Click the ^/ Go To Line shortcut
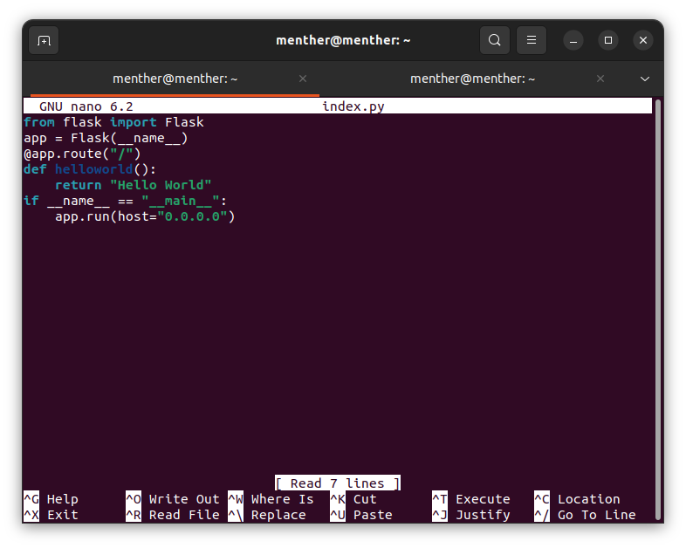Screen dimensions: 686x548 click(x=586, y=515)
